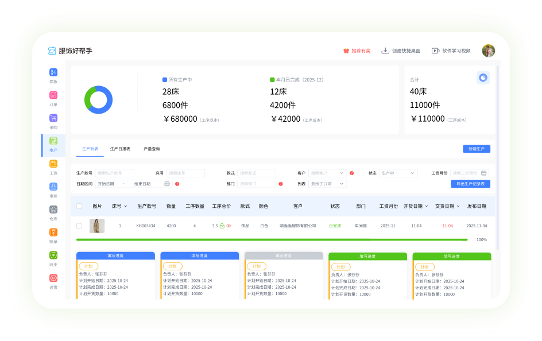Click the 新增生产 button

click(476, 149)
